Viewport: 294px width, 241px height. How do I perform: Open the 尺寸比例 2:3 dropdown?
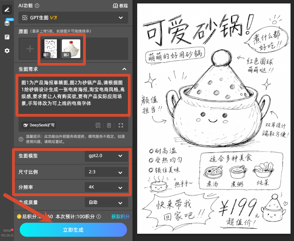(x=106, y=172)
